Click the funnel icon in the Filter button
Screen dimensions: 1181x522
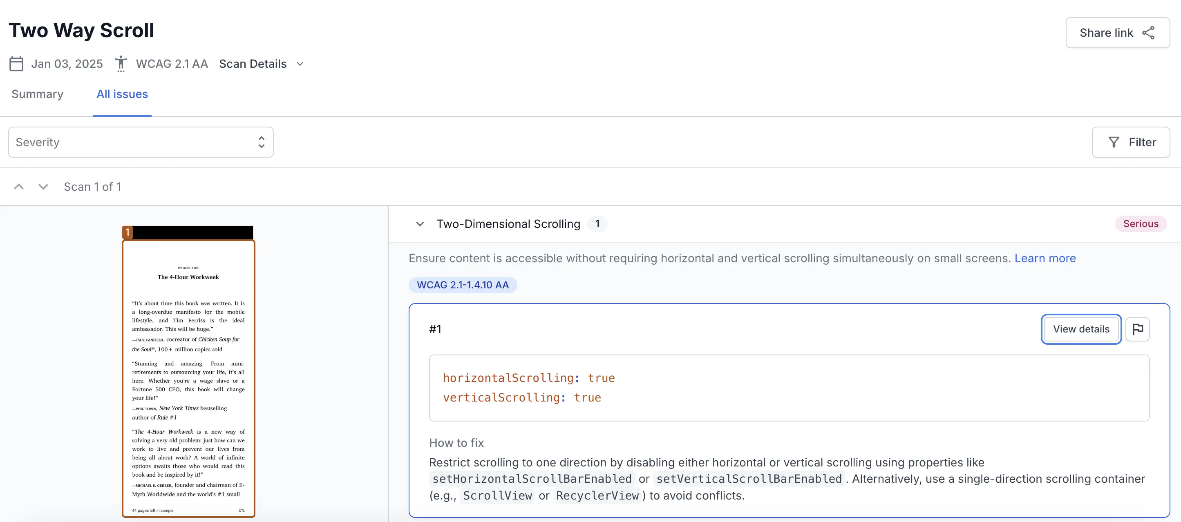pos(1114,142)
